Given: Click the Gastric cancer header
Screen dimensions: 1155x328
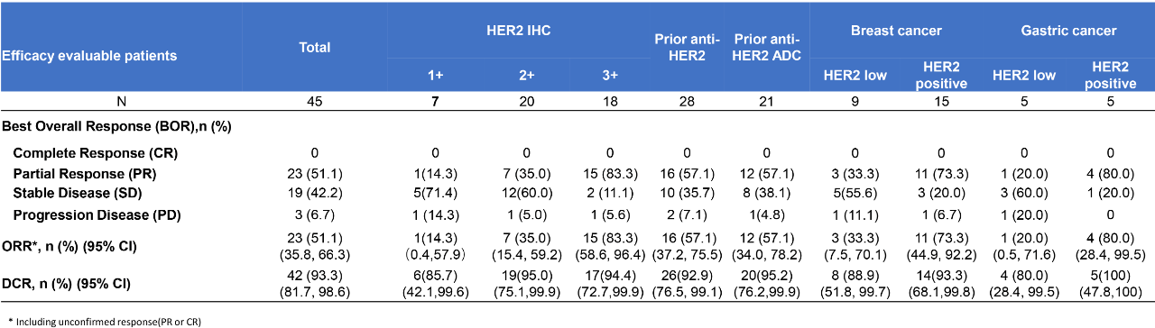Looking at the screenshot, I should pyautogui.click(x=1067, y=31).
